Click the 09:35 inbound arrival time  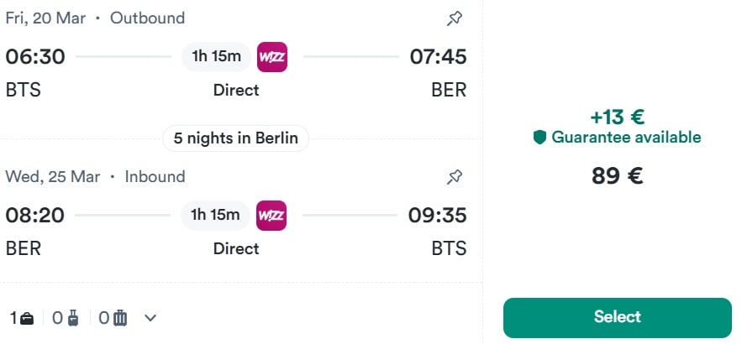coord(437,216)
